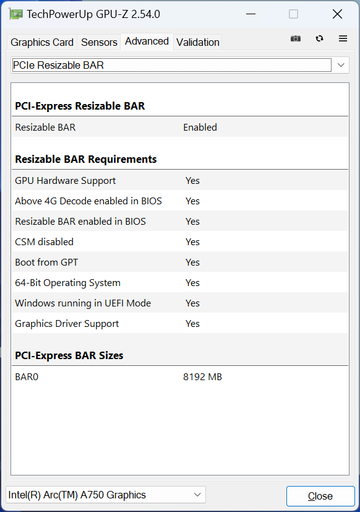Screen dimensions: 360x512
Task: Click Windows running in UEFI Mode row
Action: (180, 303)
